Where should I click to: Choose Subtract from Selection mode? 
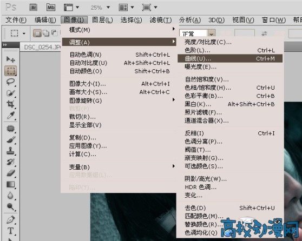coord(55,34)
